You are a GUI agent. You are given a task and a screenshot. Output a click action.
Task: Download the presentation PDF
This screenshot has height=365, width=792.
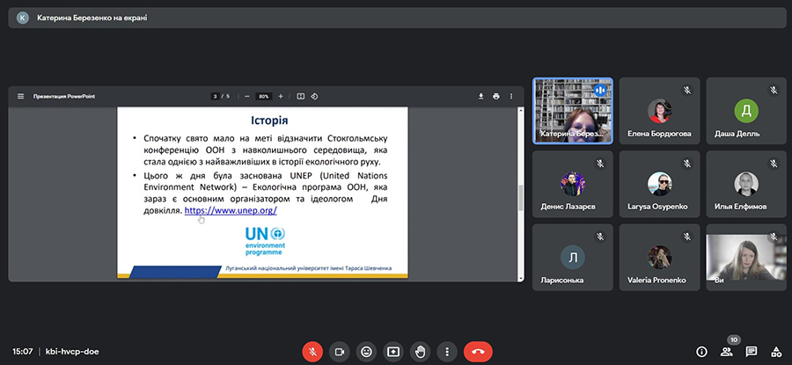tap(481, 96)
